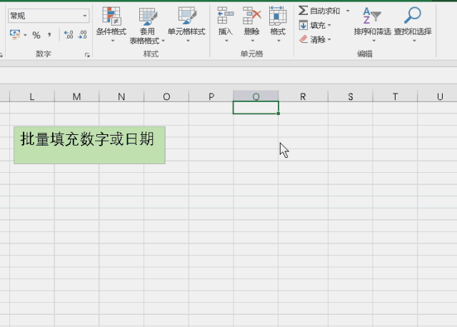Apply percent style with % button
Image resolution: width=457 pixels, height=327 pixels.
pos(36,35)
